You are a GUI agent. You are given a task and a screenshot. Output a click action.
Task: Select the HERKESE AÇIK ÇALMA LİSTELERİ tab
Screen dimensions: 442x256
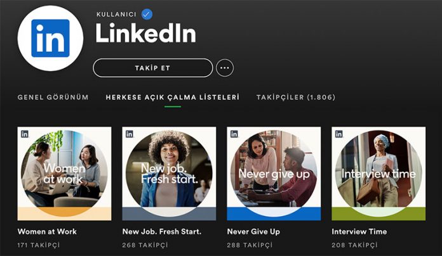pyautogui.click(x=173, y=98)
